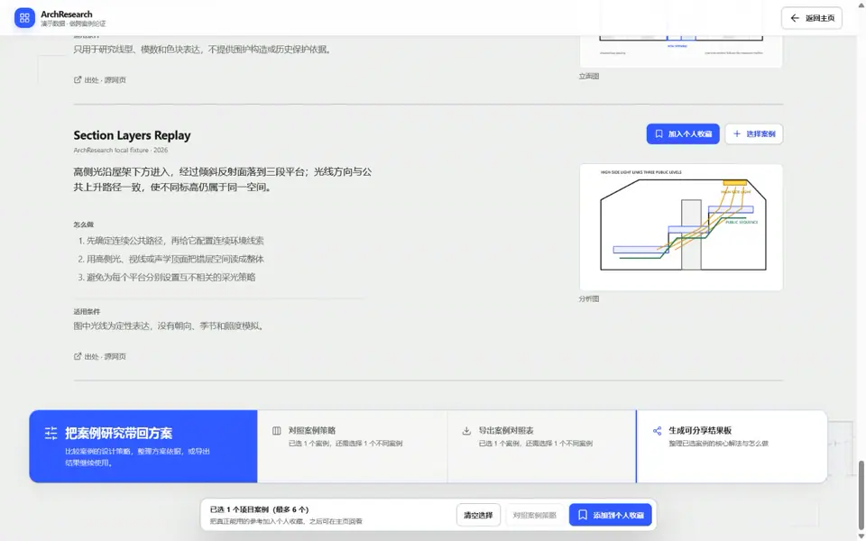Go back via the 返回主页 button
Screen dimensions: 866x541
click(811, 18)
